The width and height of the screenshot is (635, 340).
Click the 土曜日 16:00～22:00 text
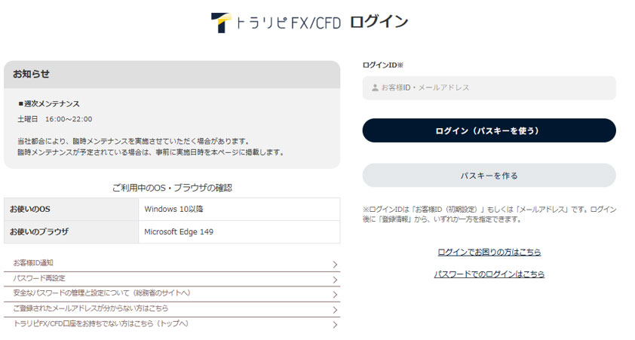[x=54, y=119]
